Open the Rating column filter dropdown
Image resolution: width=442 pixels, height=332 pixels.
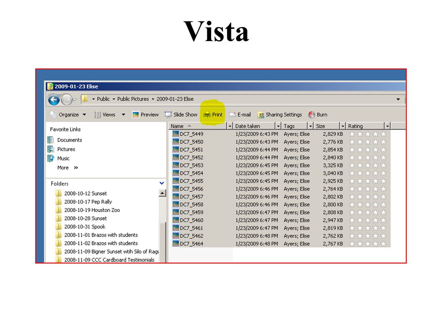388,126
